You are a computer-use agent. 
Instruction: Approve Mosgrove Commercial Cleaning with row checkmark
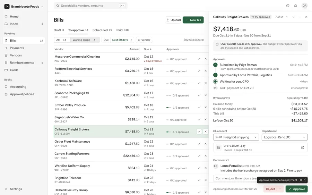pos(199,59)
